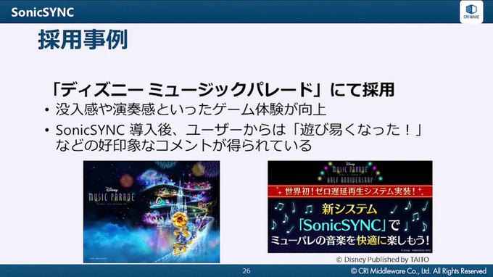Click the line などの好印象なコメントが得られている
The width and height of the screenshot is (493, 277).
(x=183, y=145)
